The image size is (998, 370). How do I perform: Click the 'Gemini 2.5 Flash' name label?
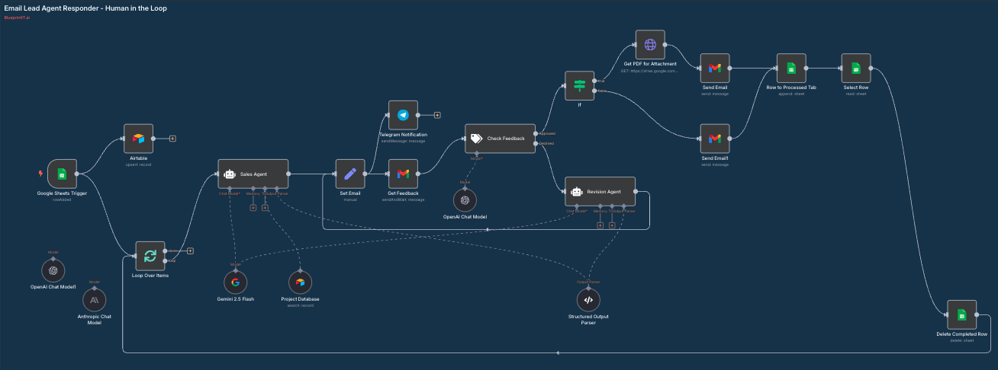236,299
